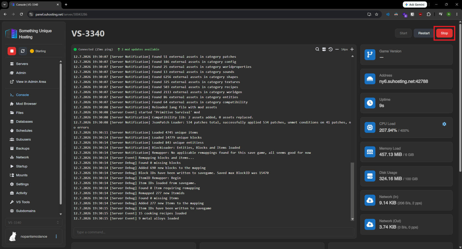This screenshot has height=249, width=462.
Task: Click the red Stop button
Action: tap(444, 33)
